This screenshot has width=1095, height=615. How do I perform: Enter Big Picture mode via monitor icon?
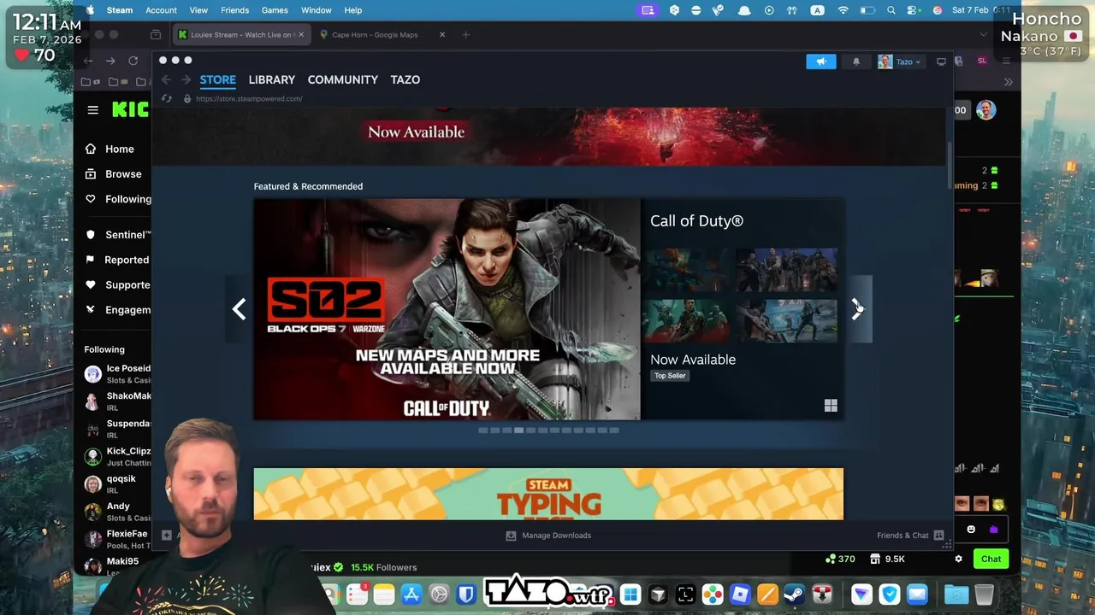[x=941, y=61]
